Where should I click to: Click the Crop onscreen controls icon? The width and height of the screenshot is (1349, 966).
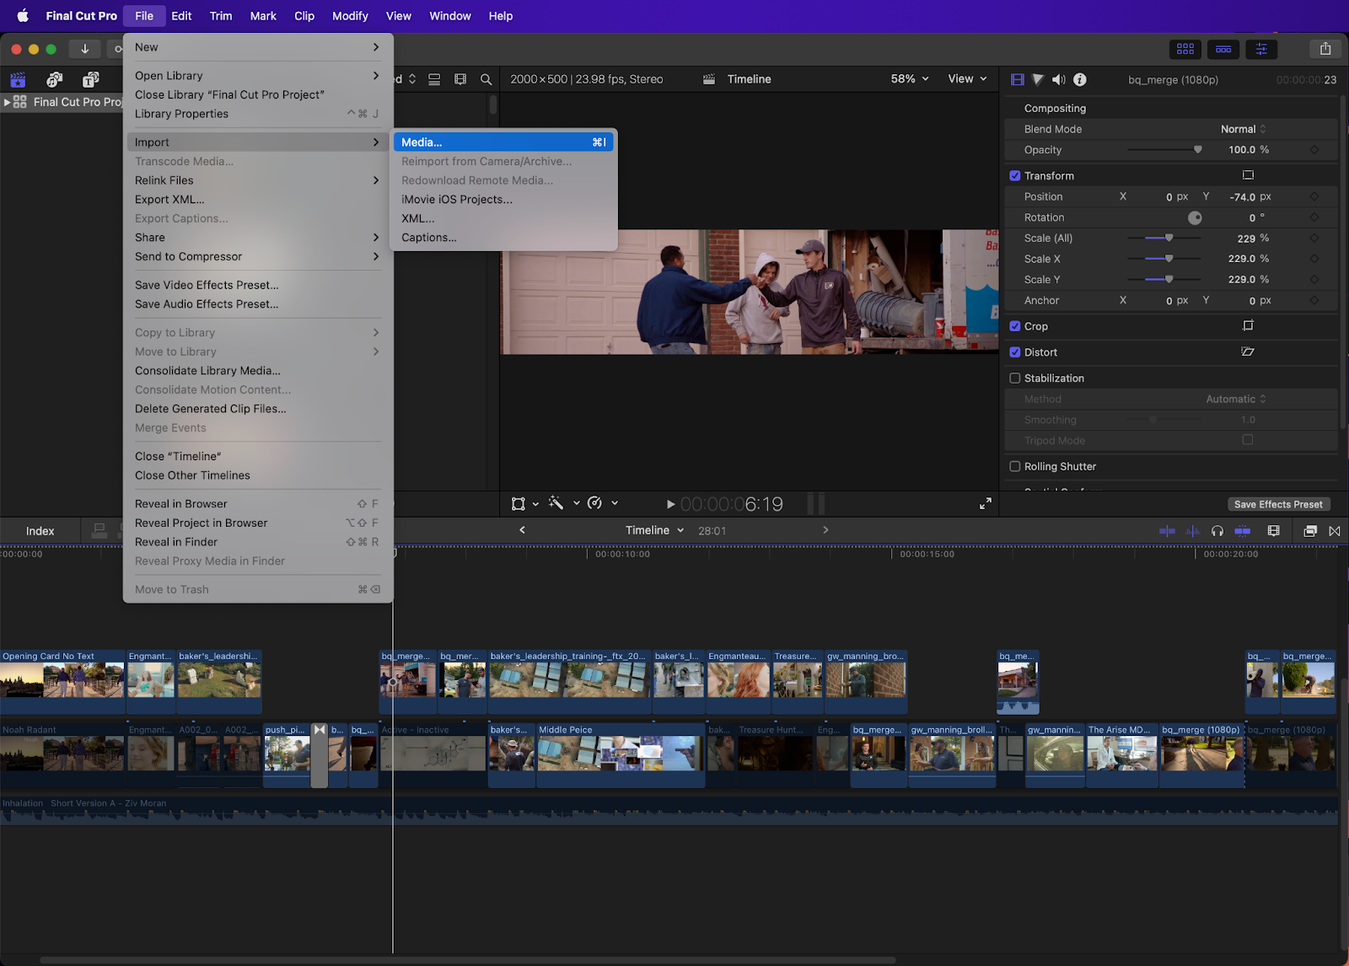[x=1248, y=326]
